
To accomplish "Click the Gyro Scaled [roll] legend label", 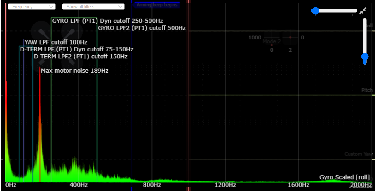I will click(344, 177).
